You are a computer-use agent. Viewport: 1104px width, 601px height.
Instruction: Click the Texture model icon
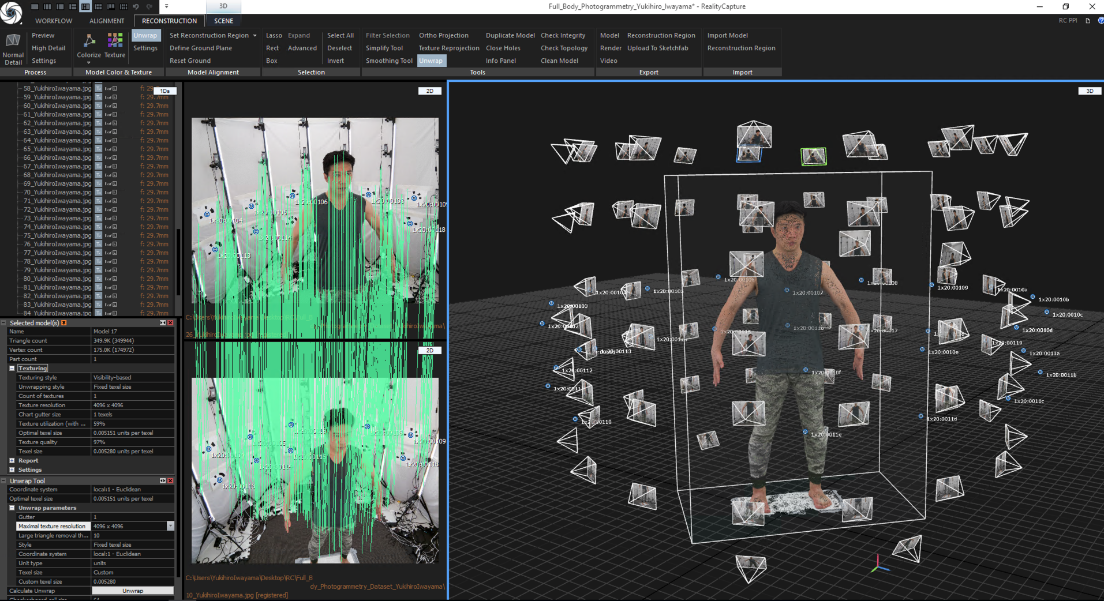click(x=115, y=40)
